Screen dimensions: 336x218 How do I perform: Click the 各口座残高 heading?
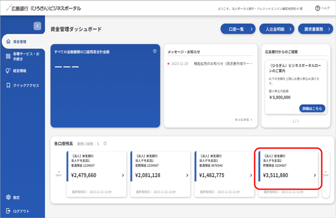coord(63,144)
